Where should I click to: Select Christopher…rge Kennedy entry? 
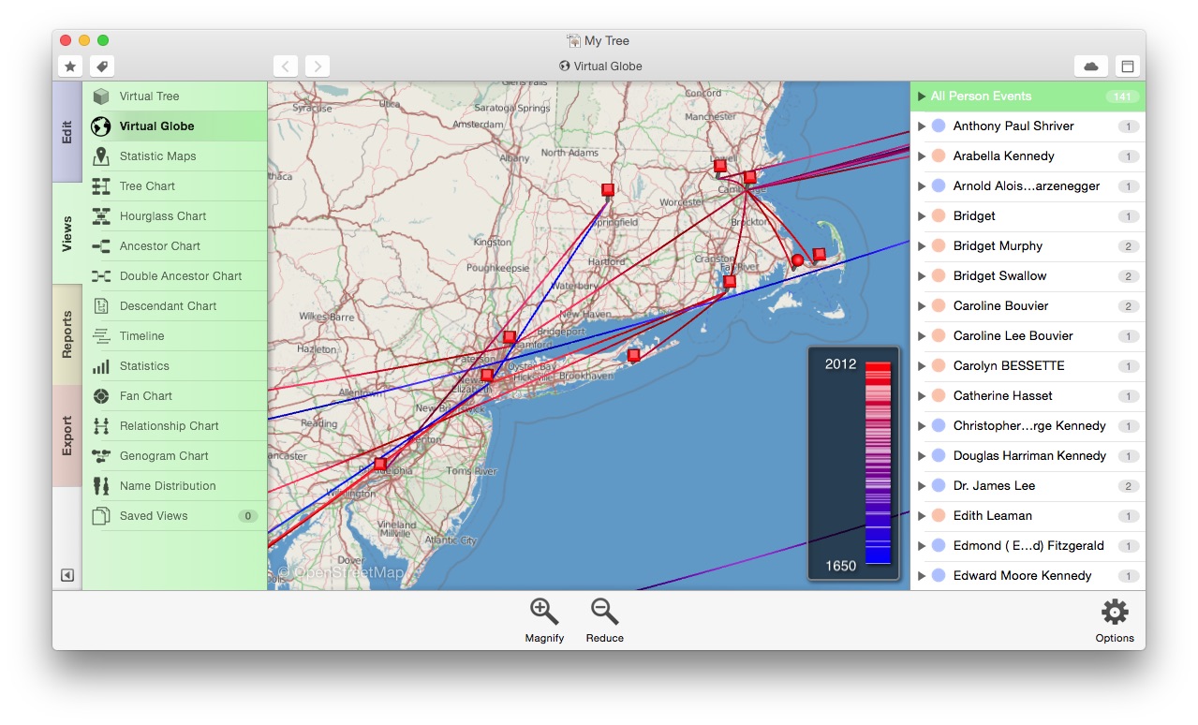pos(1028,426)
